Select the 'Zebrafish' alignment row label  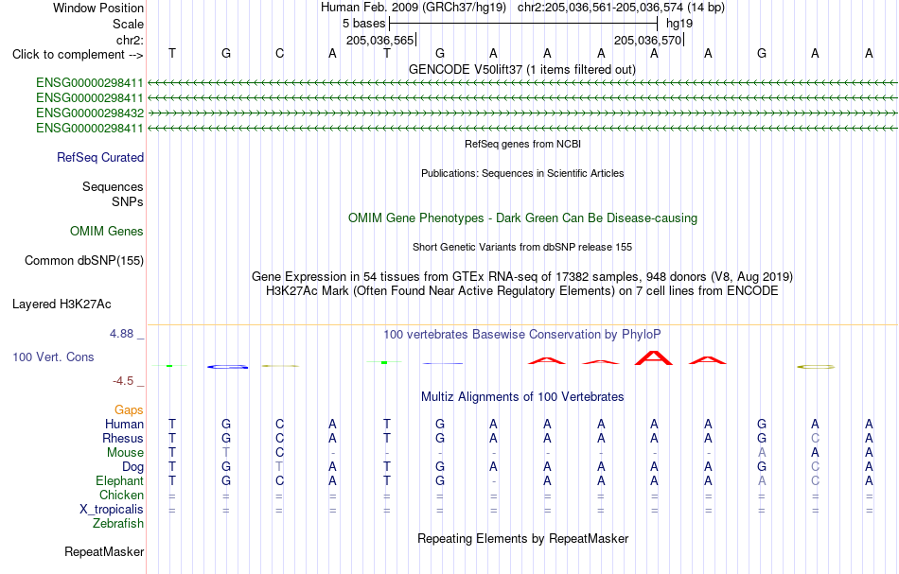coord(118,524)
